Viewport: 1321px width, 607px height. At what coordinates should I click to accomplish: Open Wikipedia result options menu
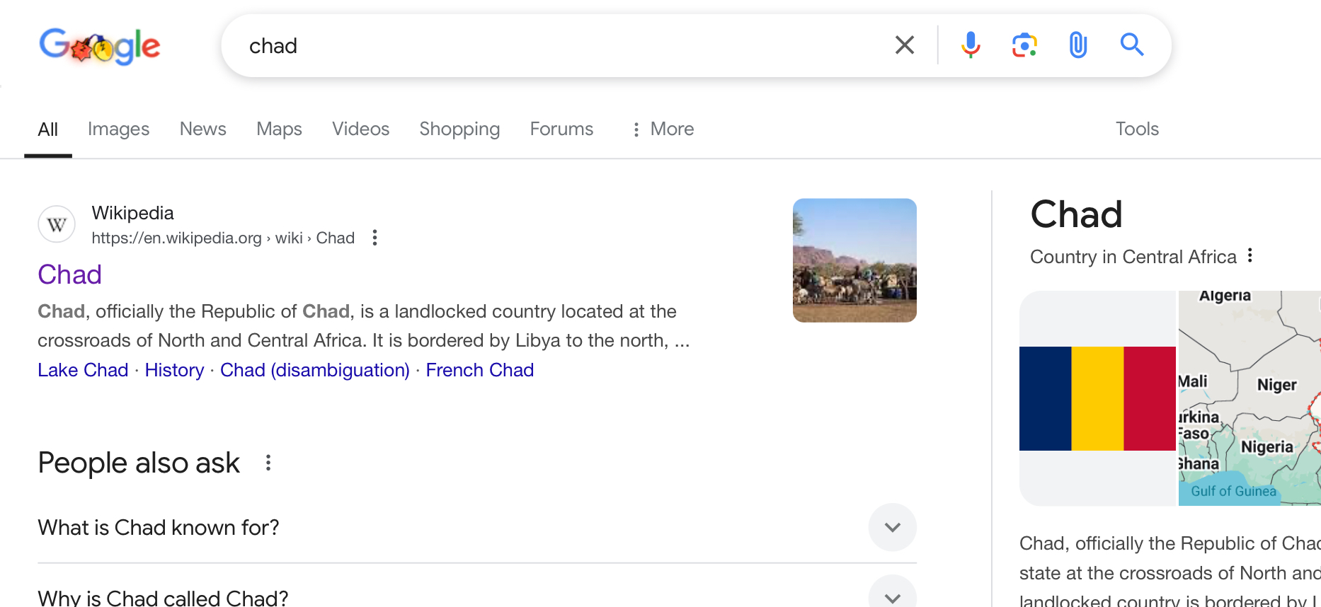pos(375,238)
